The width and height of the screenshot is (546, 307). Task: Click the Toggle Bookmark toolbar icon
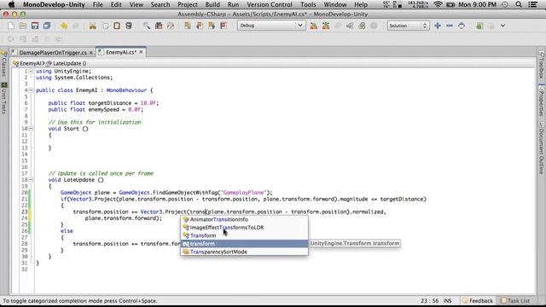[x=188, y=26]
